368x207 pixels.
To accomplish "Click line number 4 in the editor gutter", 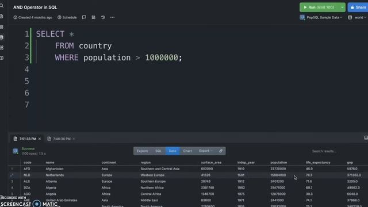I will pyautogui.click(x=27, y=70).
